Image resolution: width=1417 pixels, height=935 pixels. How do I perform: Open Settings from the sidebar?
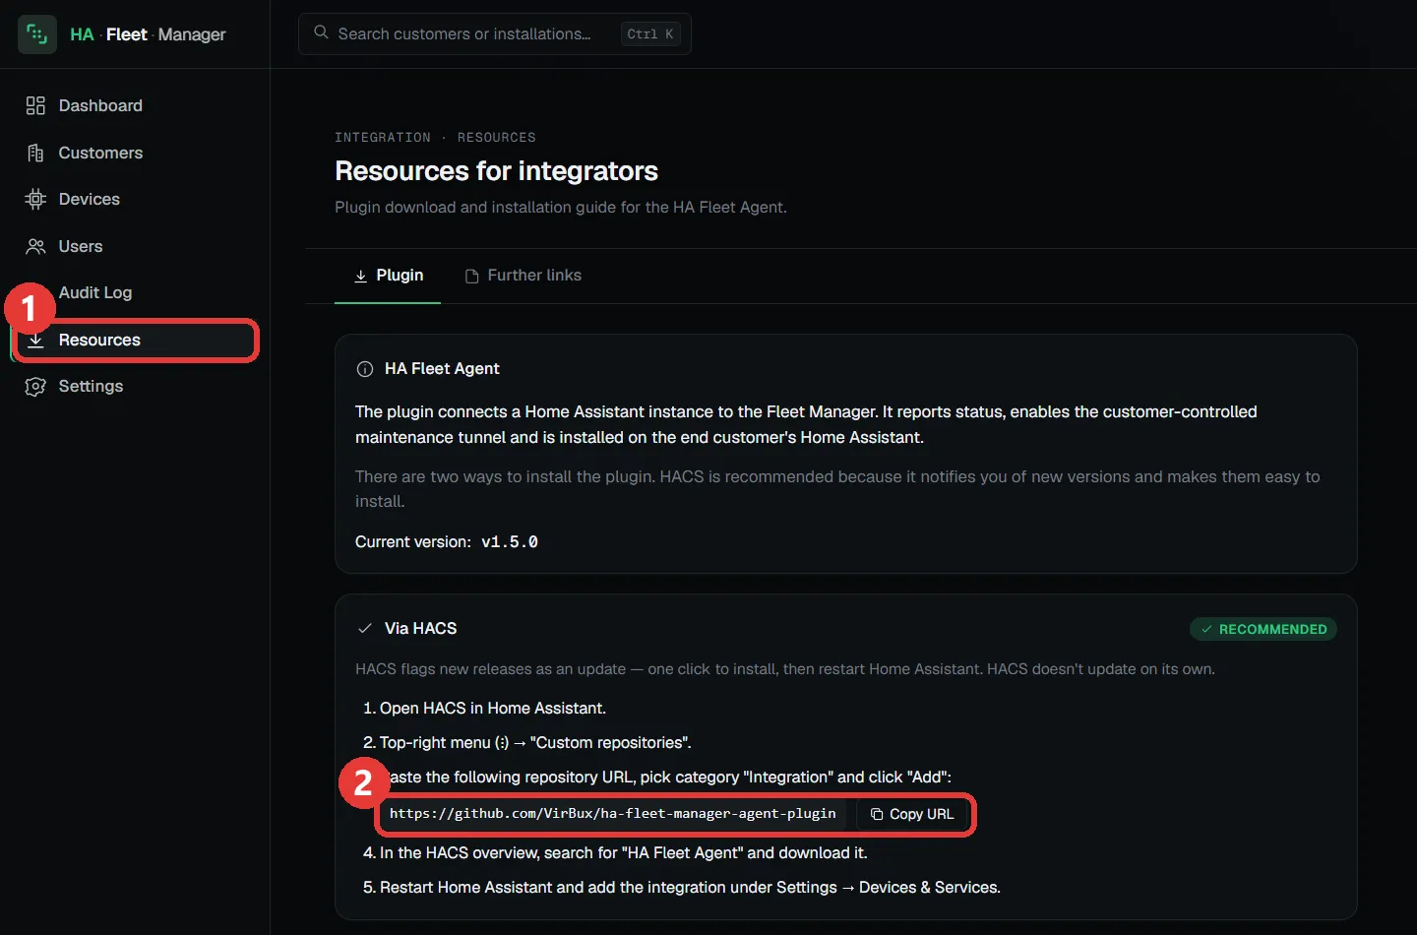click(135, 387)
